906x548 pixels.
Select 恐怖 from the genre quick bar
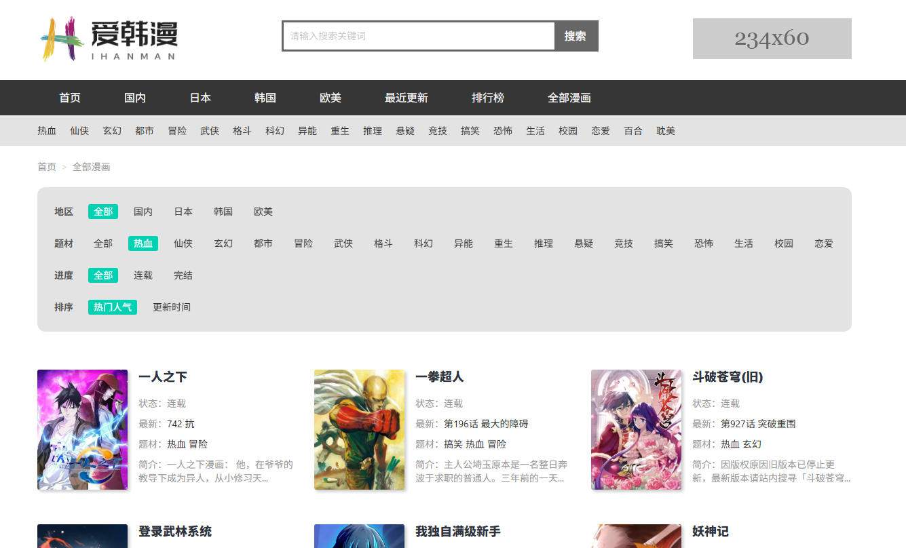coord(503,130)
